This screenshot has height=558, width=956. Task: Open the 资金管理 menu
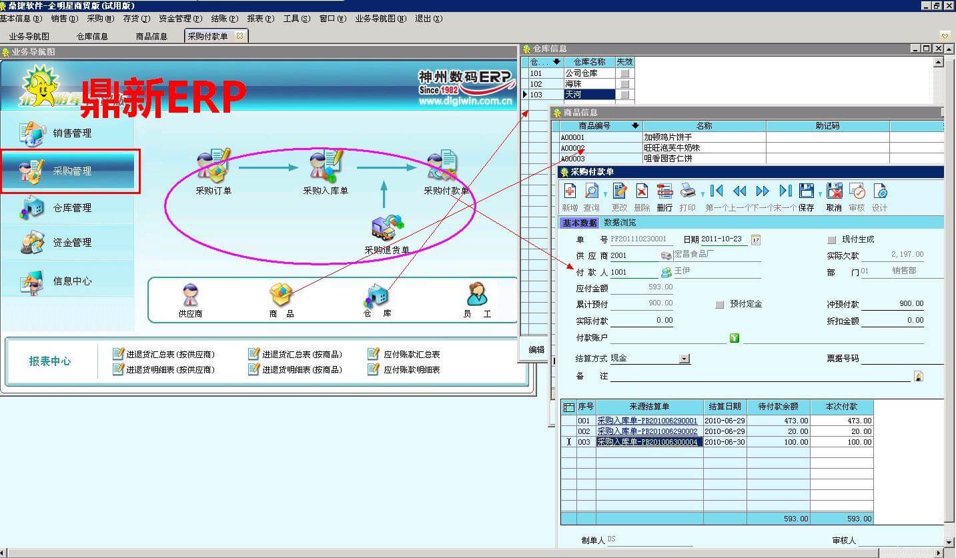tap(180, 19)
